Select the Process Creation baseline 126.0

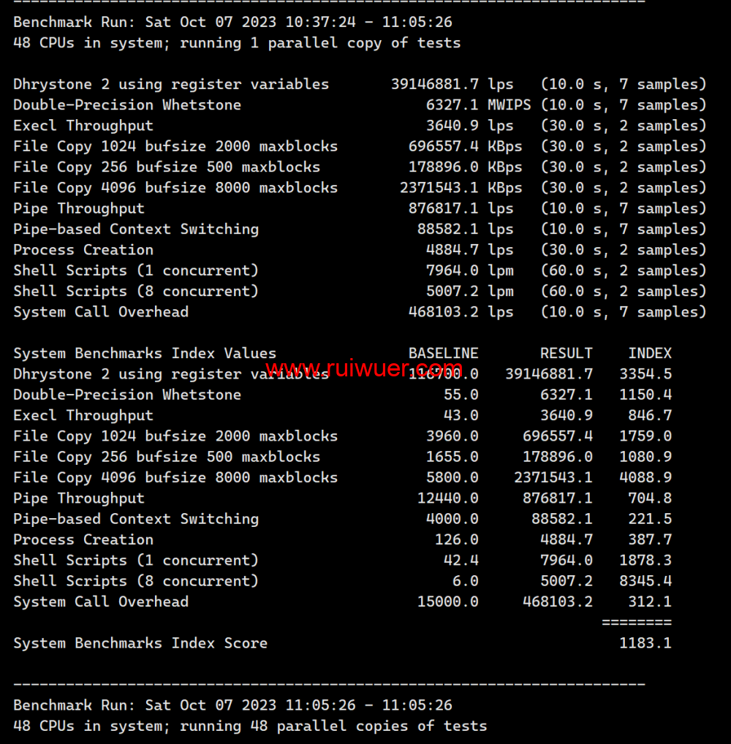point(456,539)
